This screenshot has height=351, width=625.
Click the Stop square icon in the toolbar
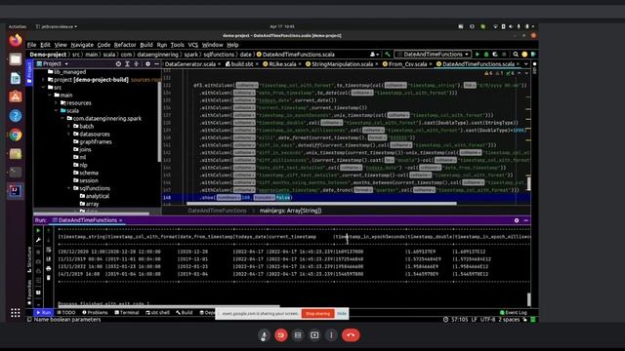(504, 55)
